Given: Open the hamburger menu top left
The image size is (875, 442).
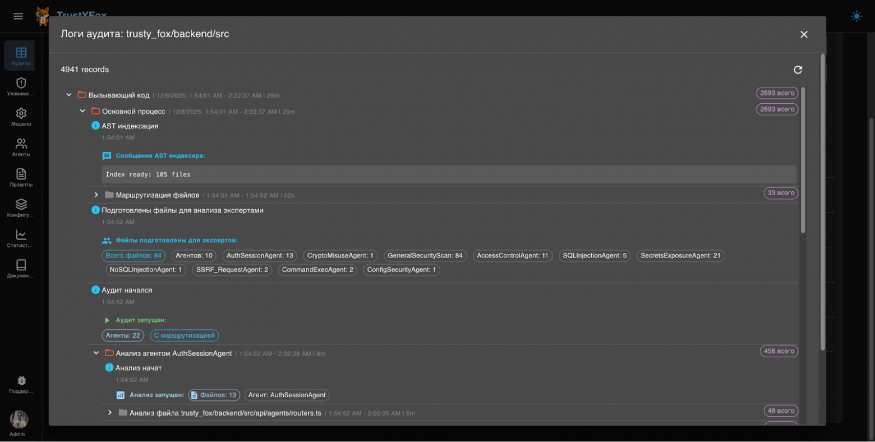Looking at the screenshot, I should 18,16.
